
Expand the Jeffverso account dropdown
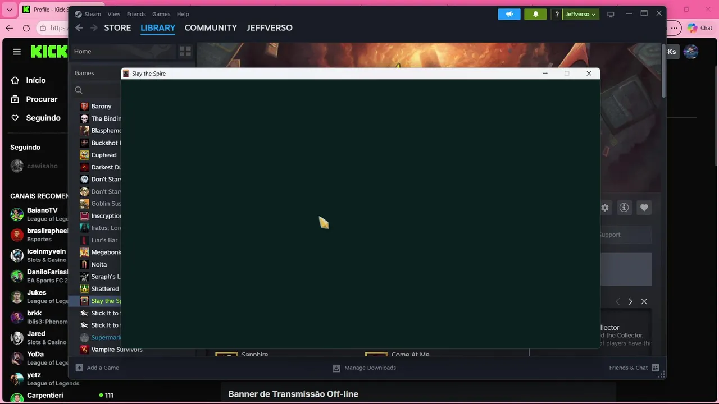(x=580, y=14)
